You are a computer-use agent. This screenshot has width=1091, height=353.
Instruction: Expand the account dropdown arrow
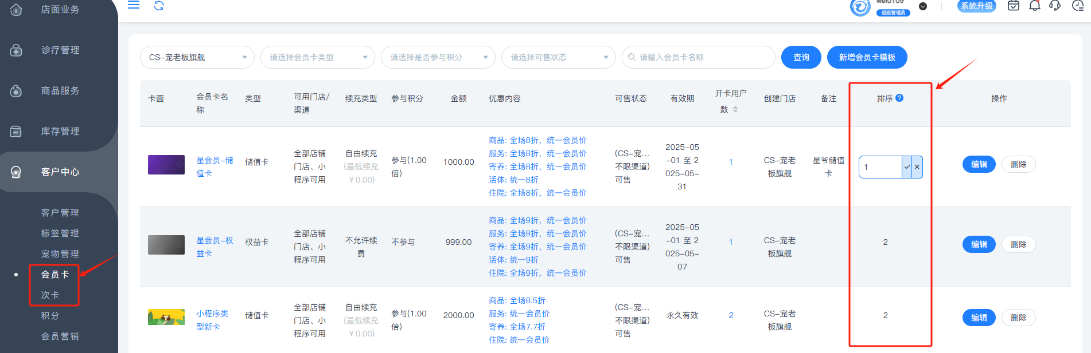point(923,6)
